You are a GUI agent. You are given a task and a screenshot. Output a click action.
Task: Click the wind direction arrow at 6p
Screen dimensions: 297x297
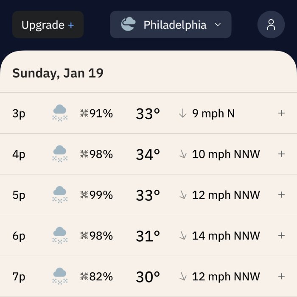point(183,235)
